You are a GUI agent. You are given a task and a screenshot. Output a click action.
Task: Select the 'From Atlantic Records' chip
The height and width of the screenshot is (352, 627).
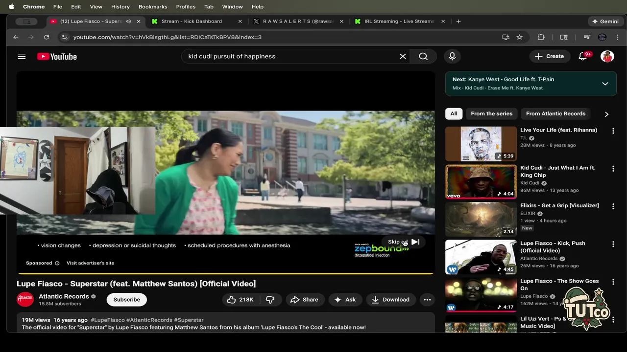tap(555, 114)
